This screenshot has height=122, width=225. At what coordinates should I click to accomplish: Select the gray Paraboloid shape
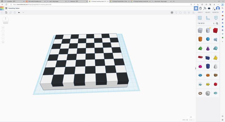coord(215,66)
